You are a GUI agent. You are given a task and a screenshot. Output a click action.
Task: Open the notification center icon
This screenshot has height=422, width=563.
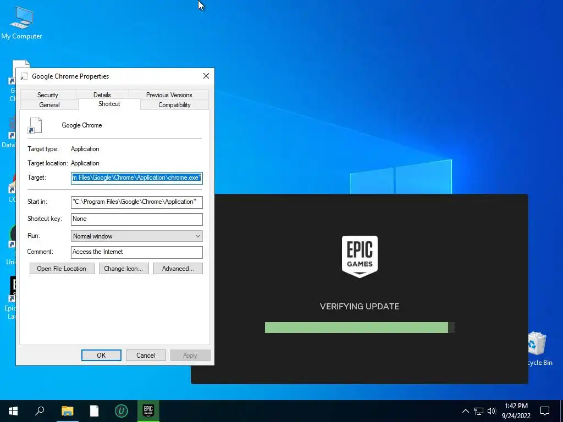pyautogui.click(x=545, y=411)
